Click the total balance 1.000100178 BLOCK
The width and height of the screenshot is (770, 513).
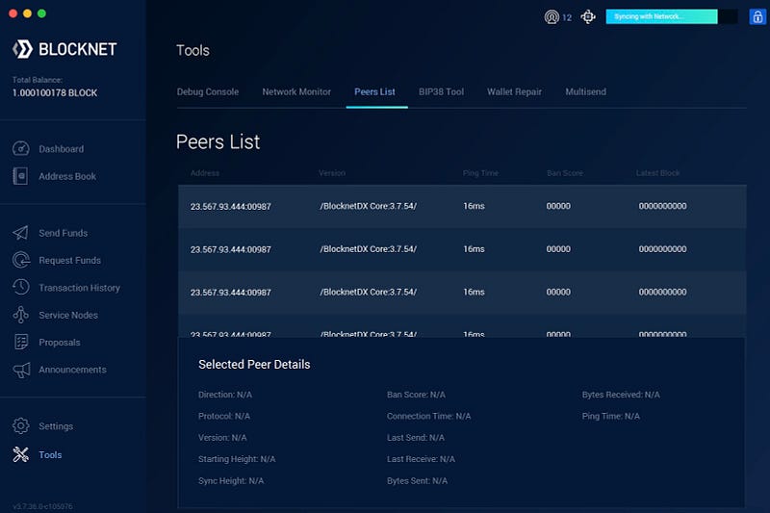point(55,92)
